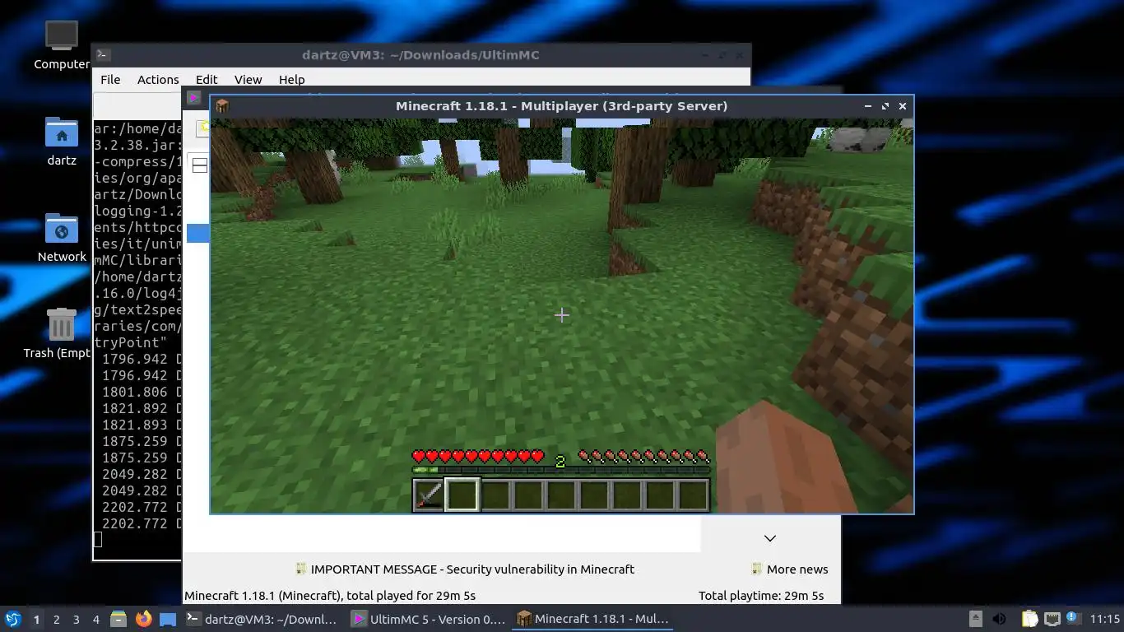Screen dimensions: 1124x632
Task: Click the removable media tray icon
Action: click(976, 619)
